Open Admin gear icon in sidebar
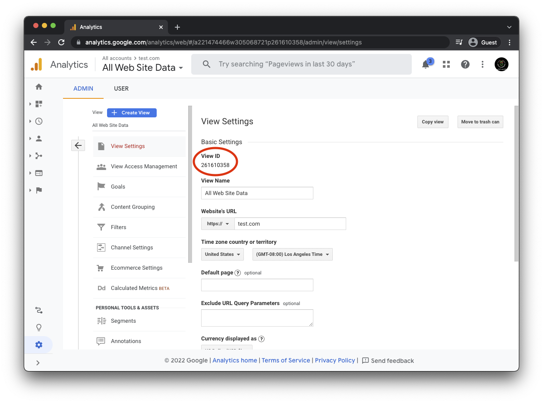 pos(39,345)
